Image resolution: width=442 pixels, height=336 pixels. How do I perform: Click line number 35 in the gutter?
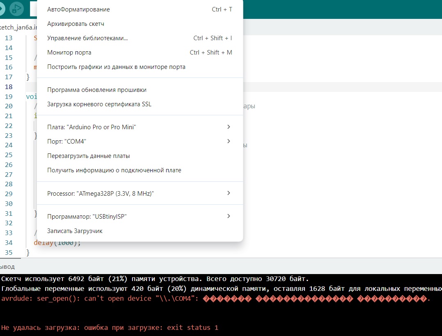pyautogui.click(x=9, y=252)
